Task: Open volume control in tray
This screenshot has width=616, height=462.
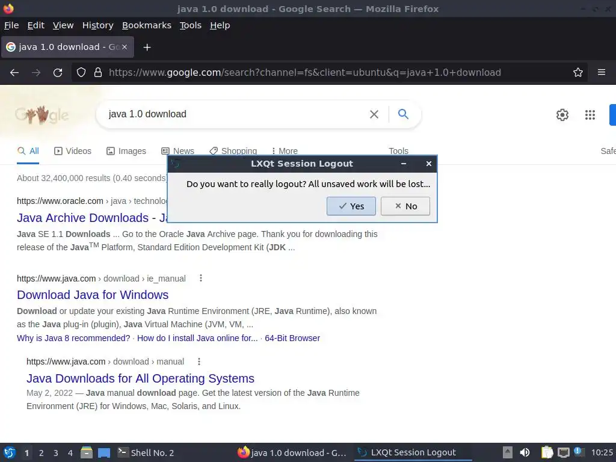Action: 525,452
